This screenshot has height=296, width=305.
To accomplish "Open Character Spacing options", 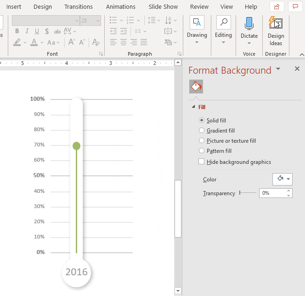I will tap(70, 31).
